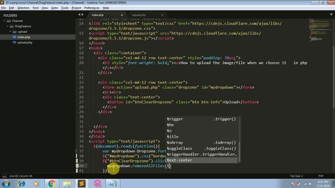This screenshot has height=188, width=335.
Task: Click the FOLDERS sidebar heading
Action: (x=10, y=16)
